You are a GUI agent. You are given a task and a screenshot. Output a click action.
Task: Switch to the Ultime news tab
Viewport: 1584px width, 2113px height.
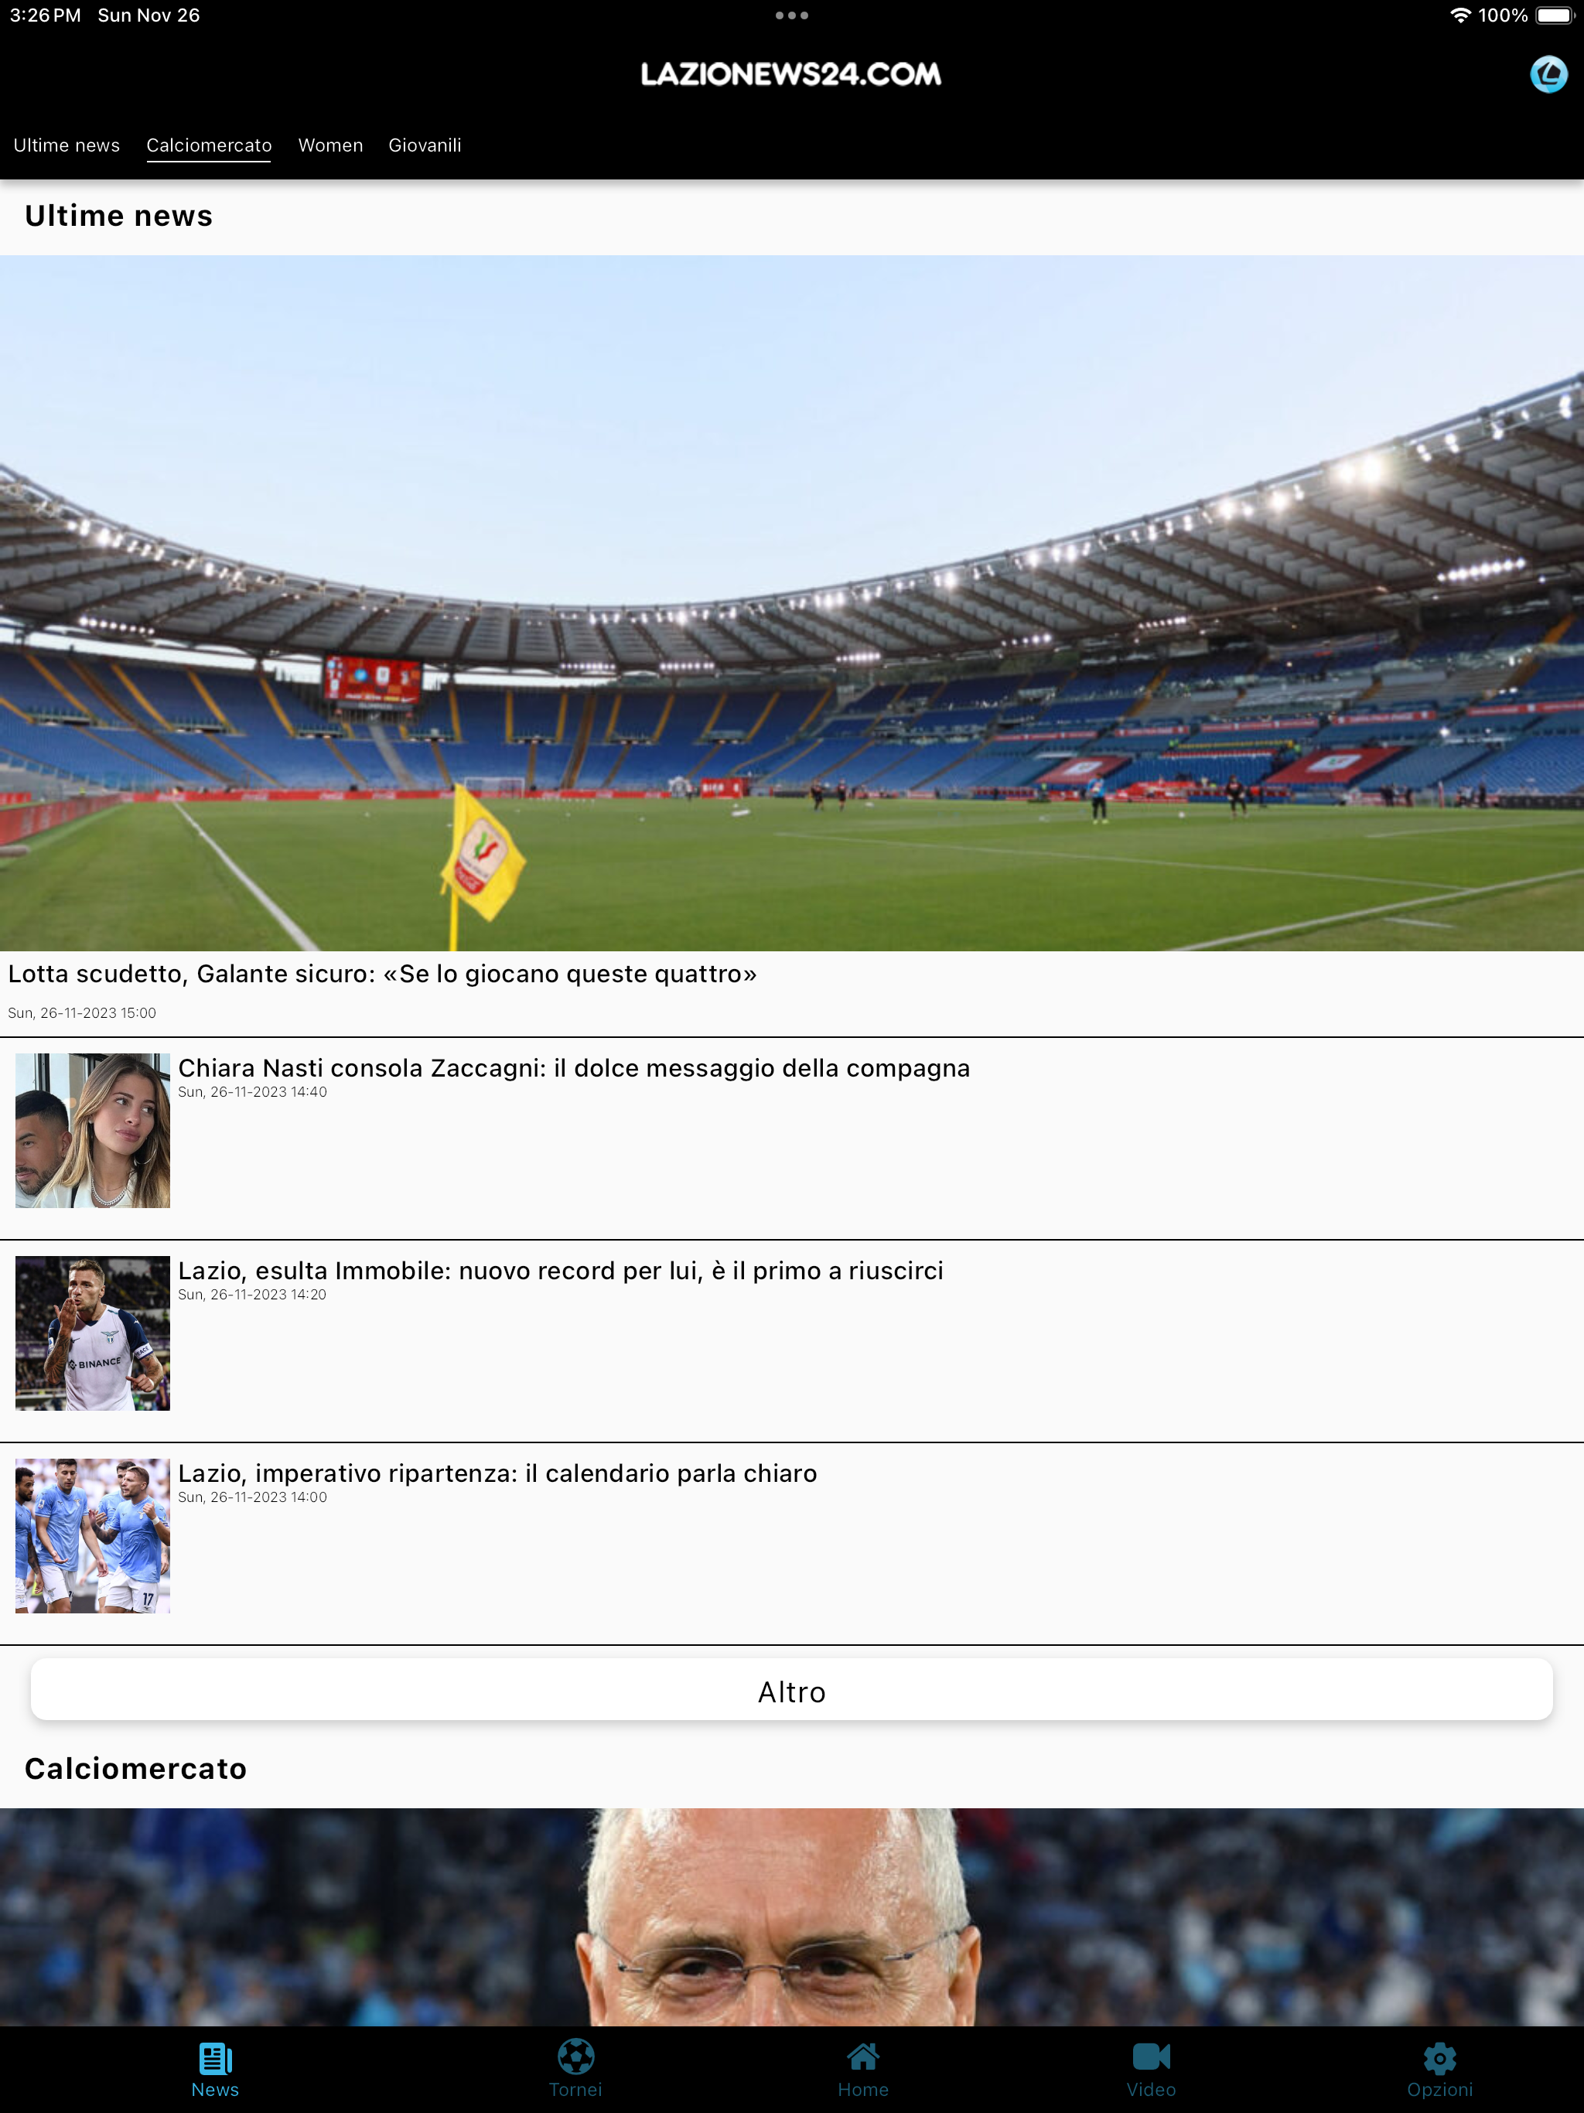coord(67,145)
